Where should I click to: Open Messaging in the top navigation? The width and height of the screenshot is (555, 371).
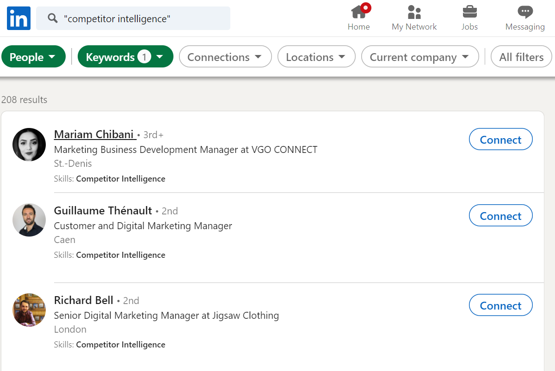pyautogui.click(x=525, y=18)
